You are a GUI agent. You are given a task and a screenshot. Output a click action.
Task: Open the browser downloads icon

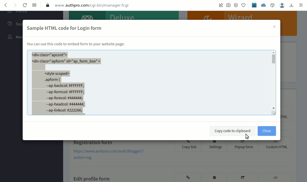292,5
